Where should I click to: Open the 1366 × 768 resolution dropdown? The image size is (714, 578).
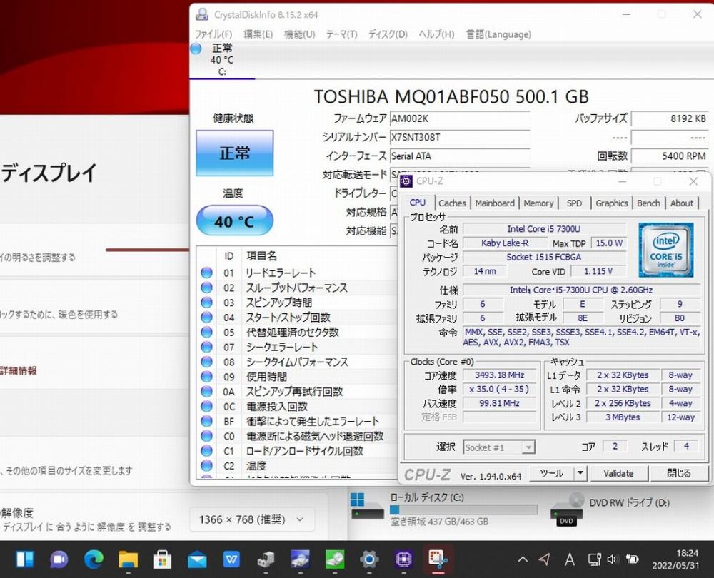point(252,519)
